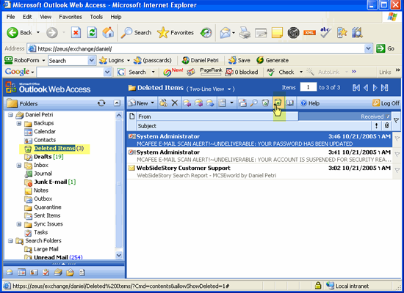Click the Help button in the OWA toolbar

310,103
